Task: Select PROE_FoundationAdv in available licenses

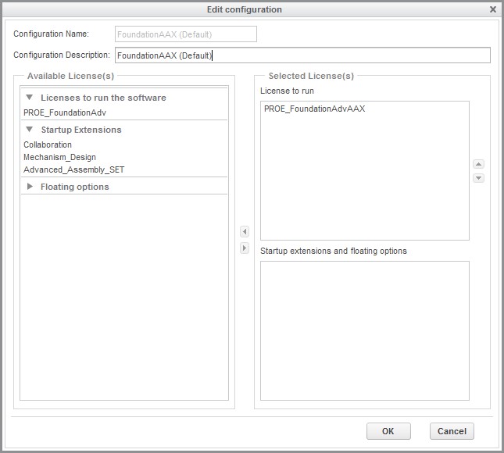Action: [x=65, y=112]
